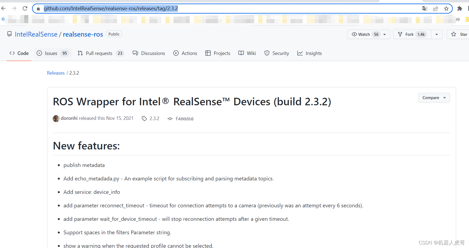Image resolution: width=469 pixels, height=248 pixels.
Task: Click the 'New features:' heading
Action: 86,146
